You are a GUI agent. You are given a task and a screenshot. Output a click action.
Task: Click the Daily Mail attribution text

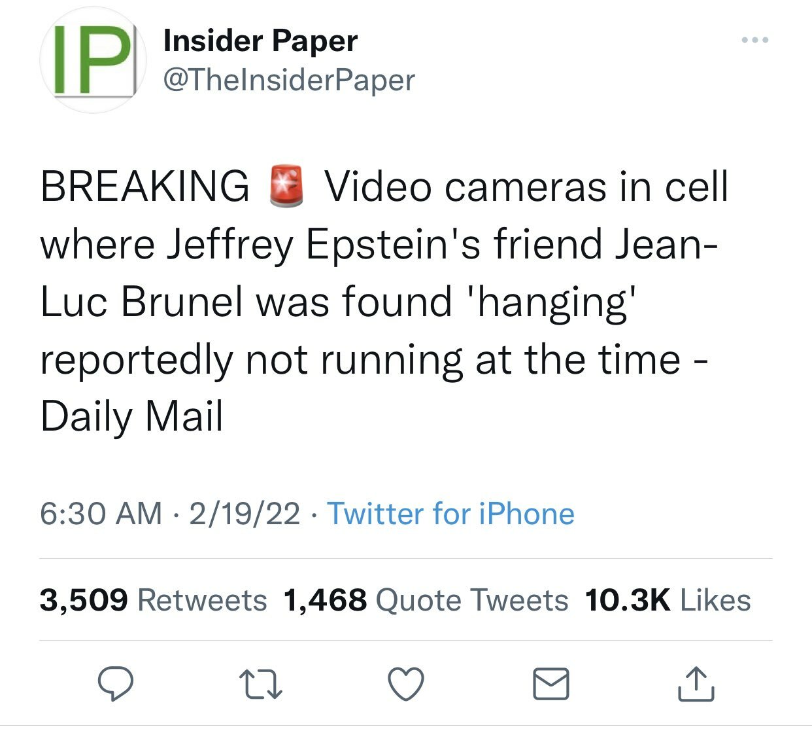click(131, 417)
